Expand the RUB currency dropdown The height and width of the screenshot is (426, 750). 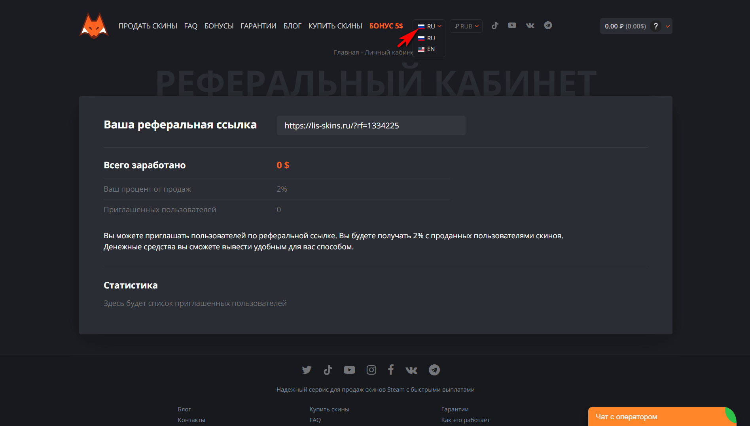466,26
